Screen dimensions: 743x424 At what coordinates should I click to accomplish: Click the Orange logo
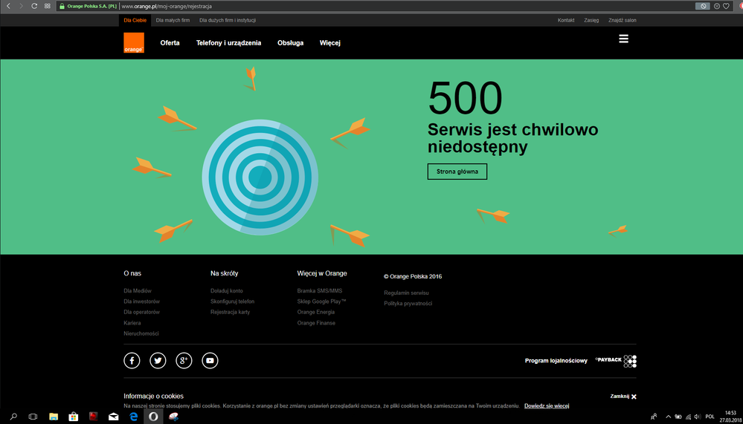tap(133, 42)
